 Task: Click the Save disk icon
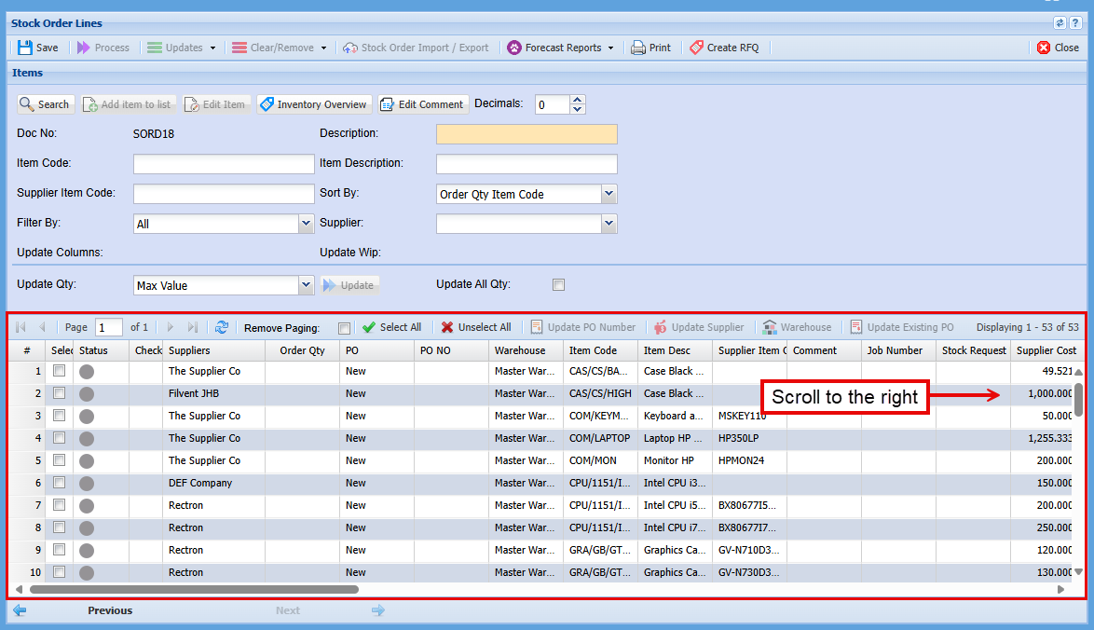pyautogui.click(x=25, y=48)
